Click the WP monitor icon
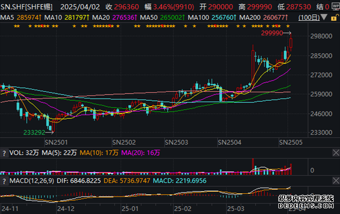340x214 pixels. 335,6
